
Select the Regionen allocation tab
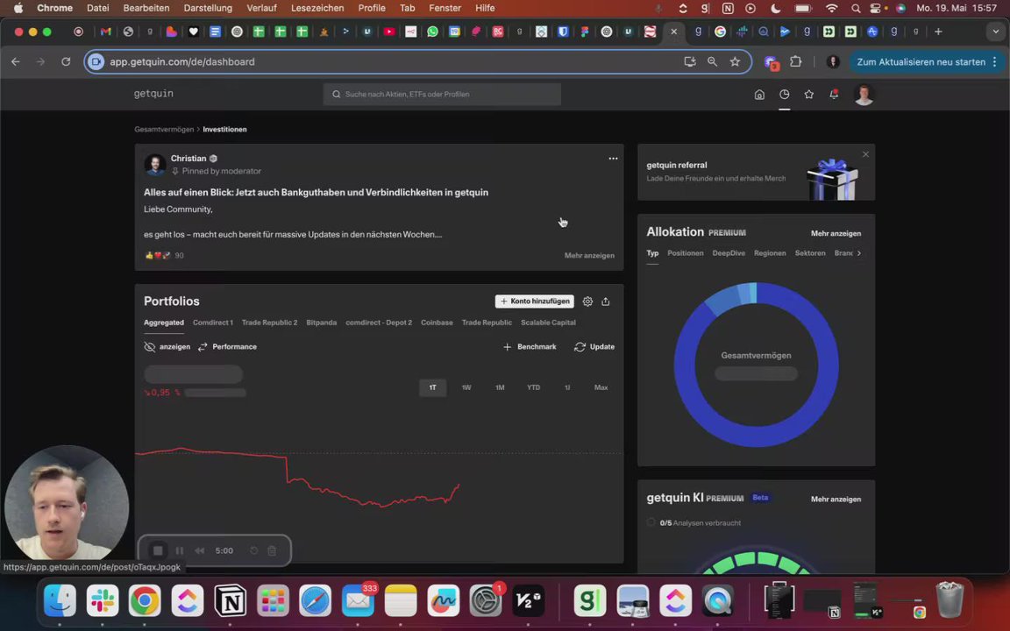click(x=770, y=253)
